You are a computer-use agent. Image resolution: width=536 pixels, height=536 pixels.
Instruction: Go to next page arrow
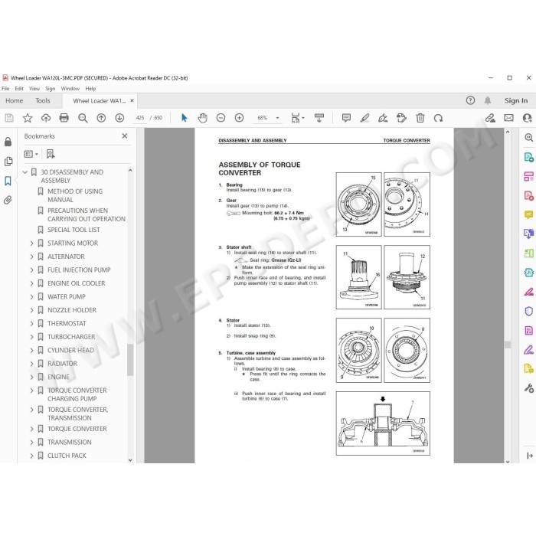(119, 118)
